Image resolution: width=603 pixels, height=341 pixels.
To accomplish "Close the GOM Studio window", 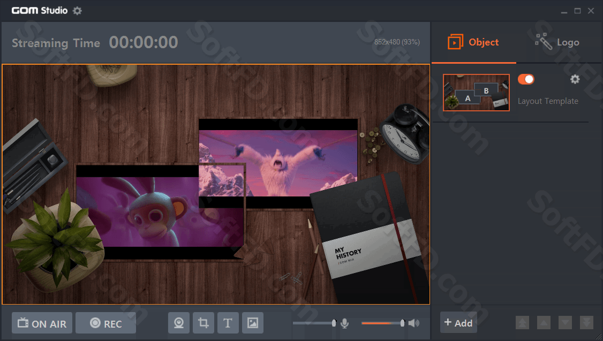I will pos(591,11).
